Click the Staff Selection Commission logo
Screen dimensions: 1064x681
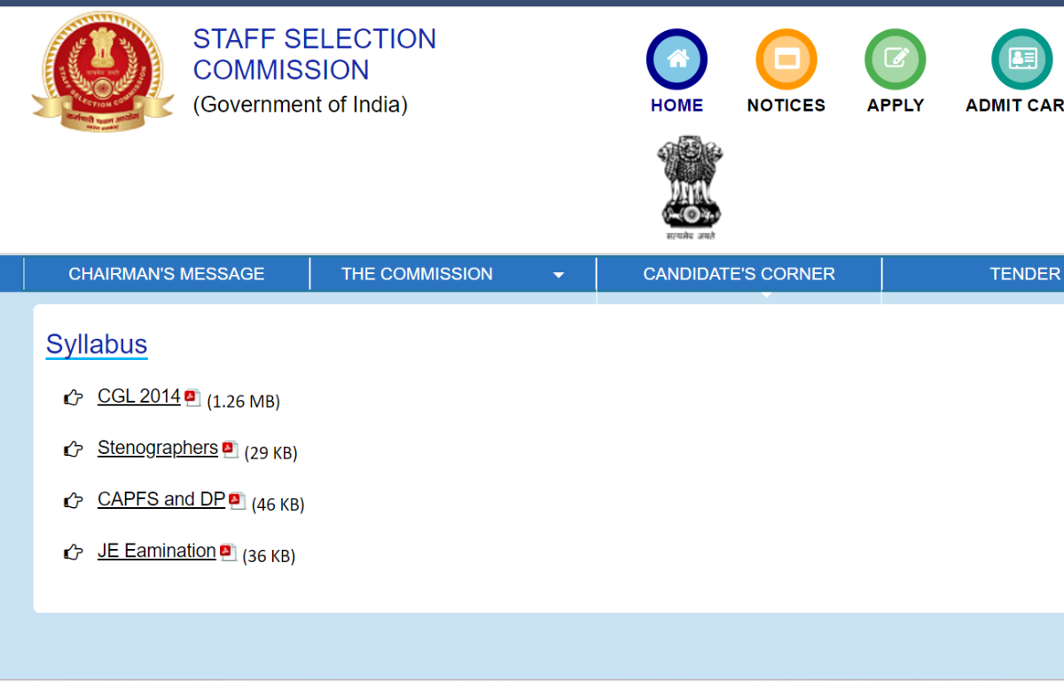[x=102, y=73]
